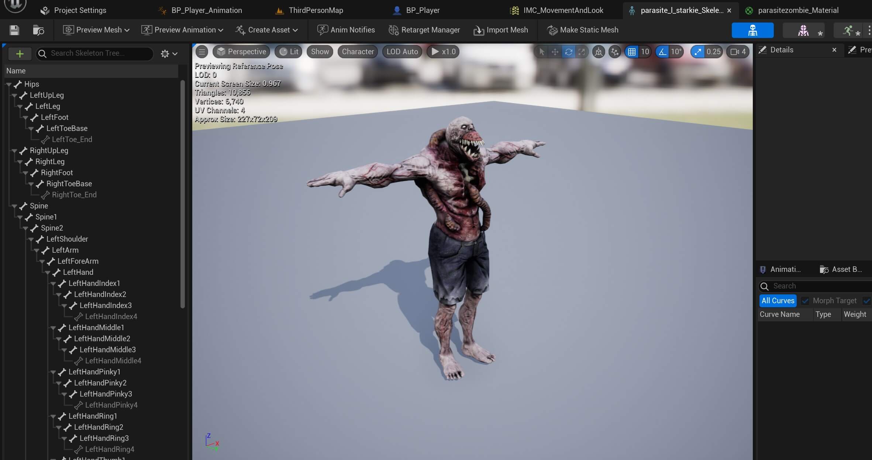Open the grid snap size 10 dropdown
The width and height of the screenshot is (872, 460).
645,52
